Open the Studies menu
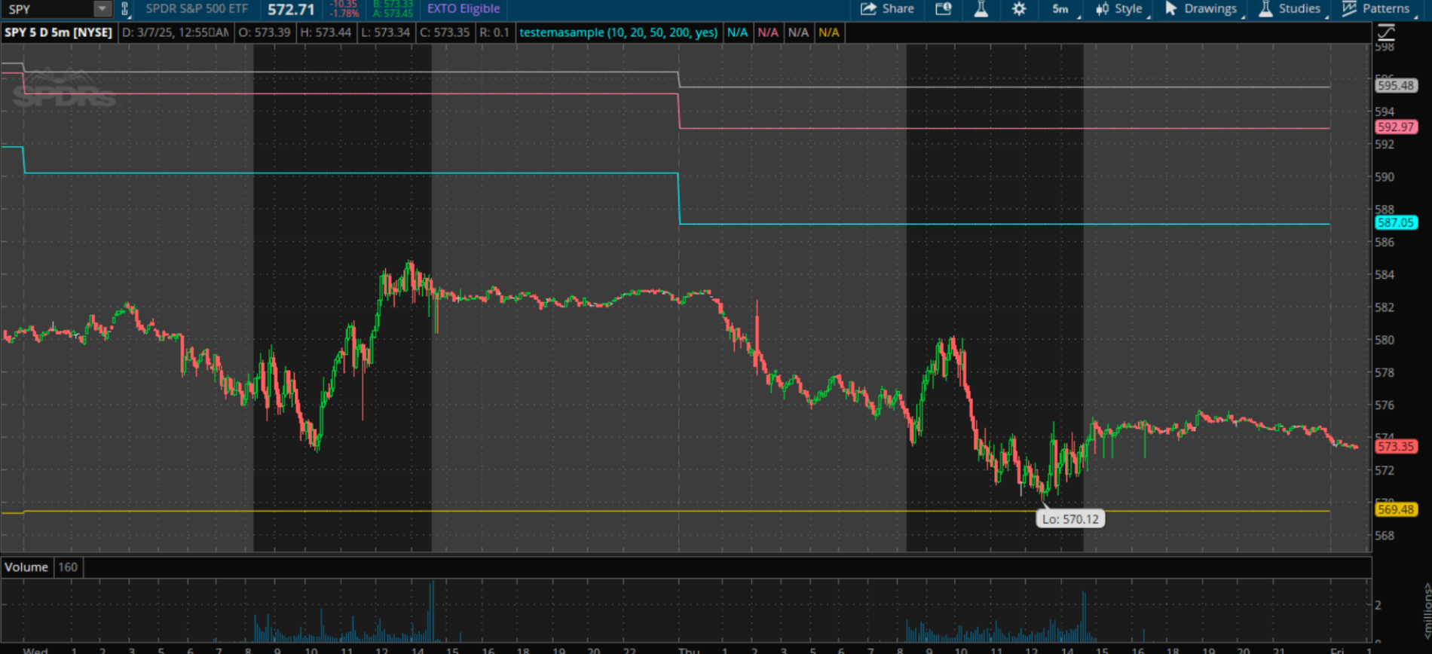Viewport: 1432px width, 654px height. click(1290, 9)
